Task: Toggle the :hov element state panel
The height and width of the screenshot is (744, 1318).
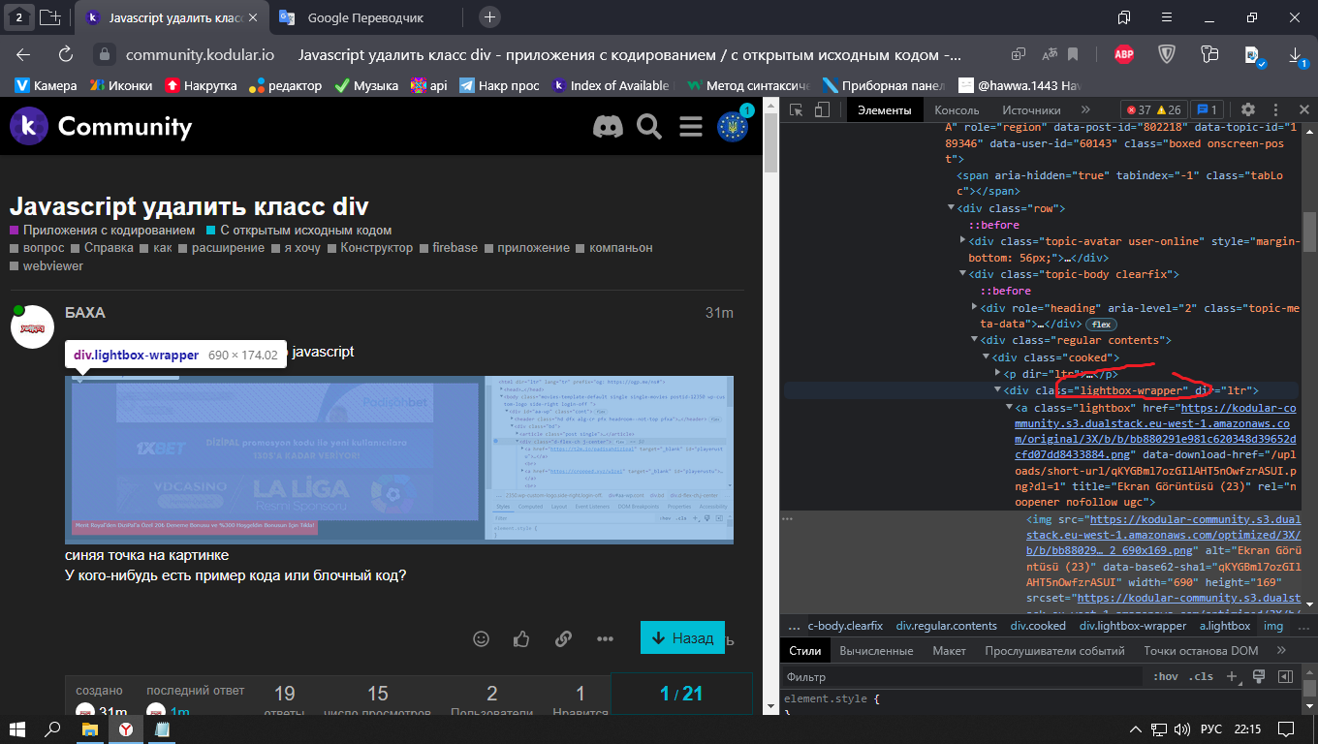Action: tap(1166, 676)
